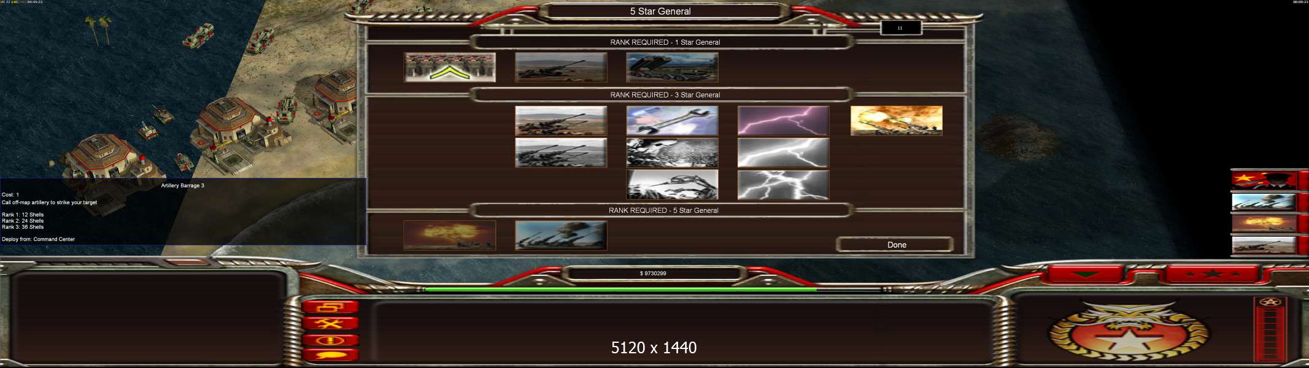This screenshot has width=1309, height=368.
Task: Activate the smoking artillery shortcut on right edge
Action: point(1264,201)
